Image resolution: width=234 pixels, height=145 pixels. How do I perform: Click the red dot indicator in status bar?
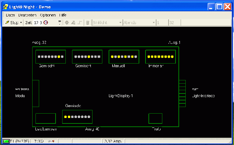(53, 141)
